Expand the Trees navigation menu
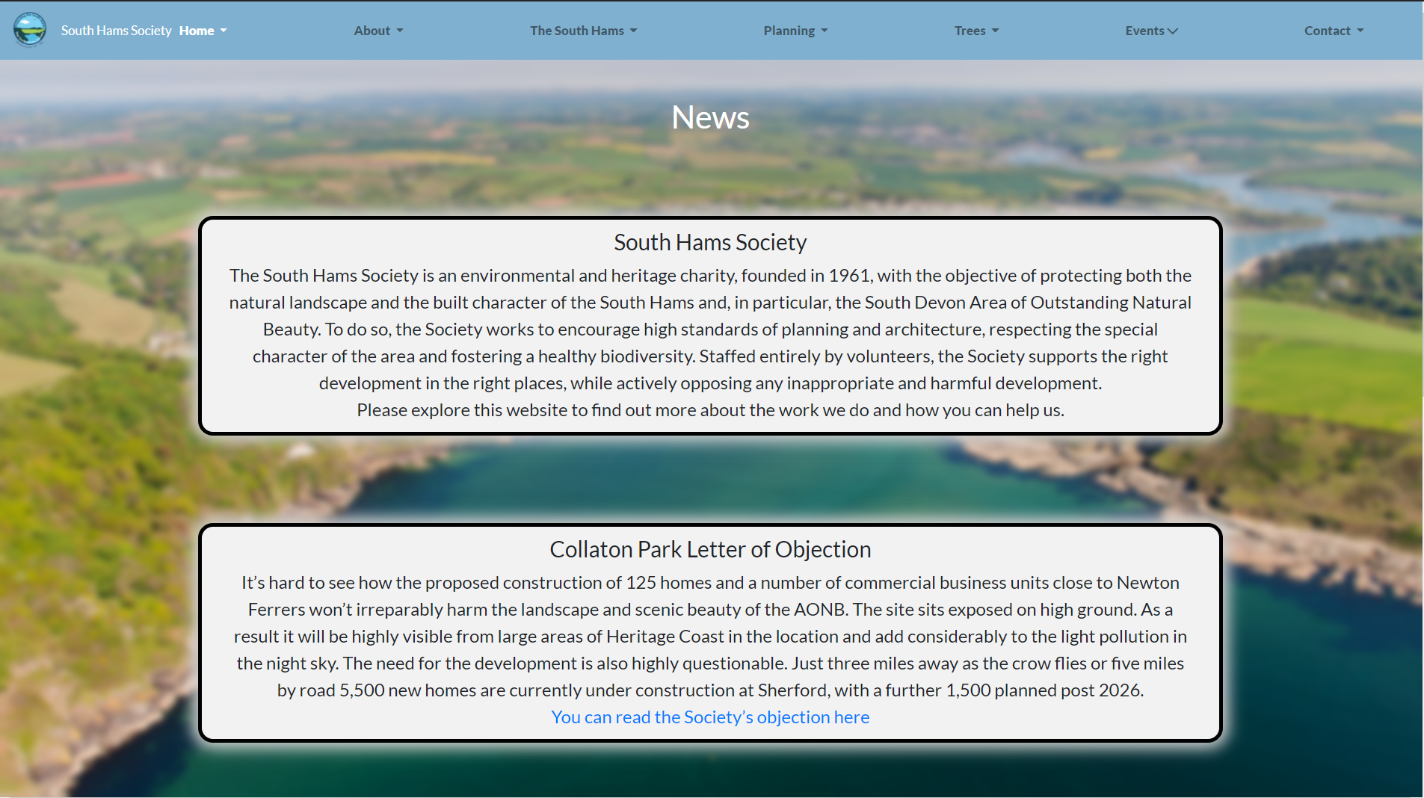Image resolution: width=1424 pixels, height=798 pixels. pos(976,31)
